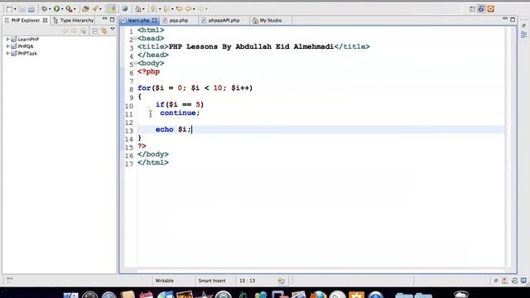This screenshot has height=298, width=530.
Task: Click the gray sphere toolbar icon
Action: coord(125,9)
